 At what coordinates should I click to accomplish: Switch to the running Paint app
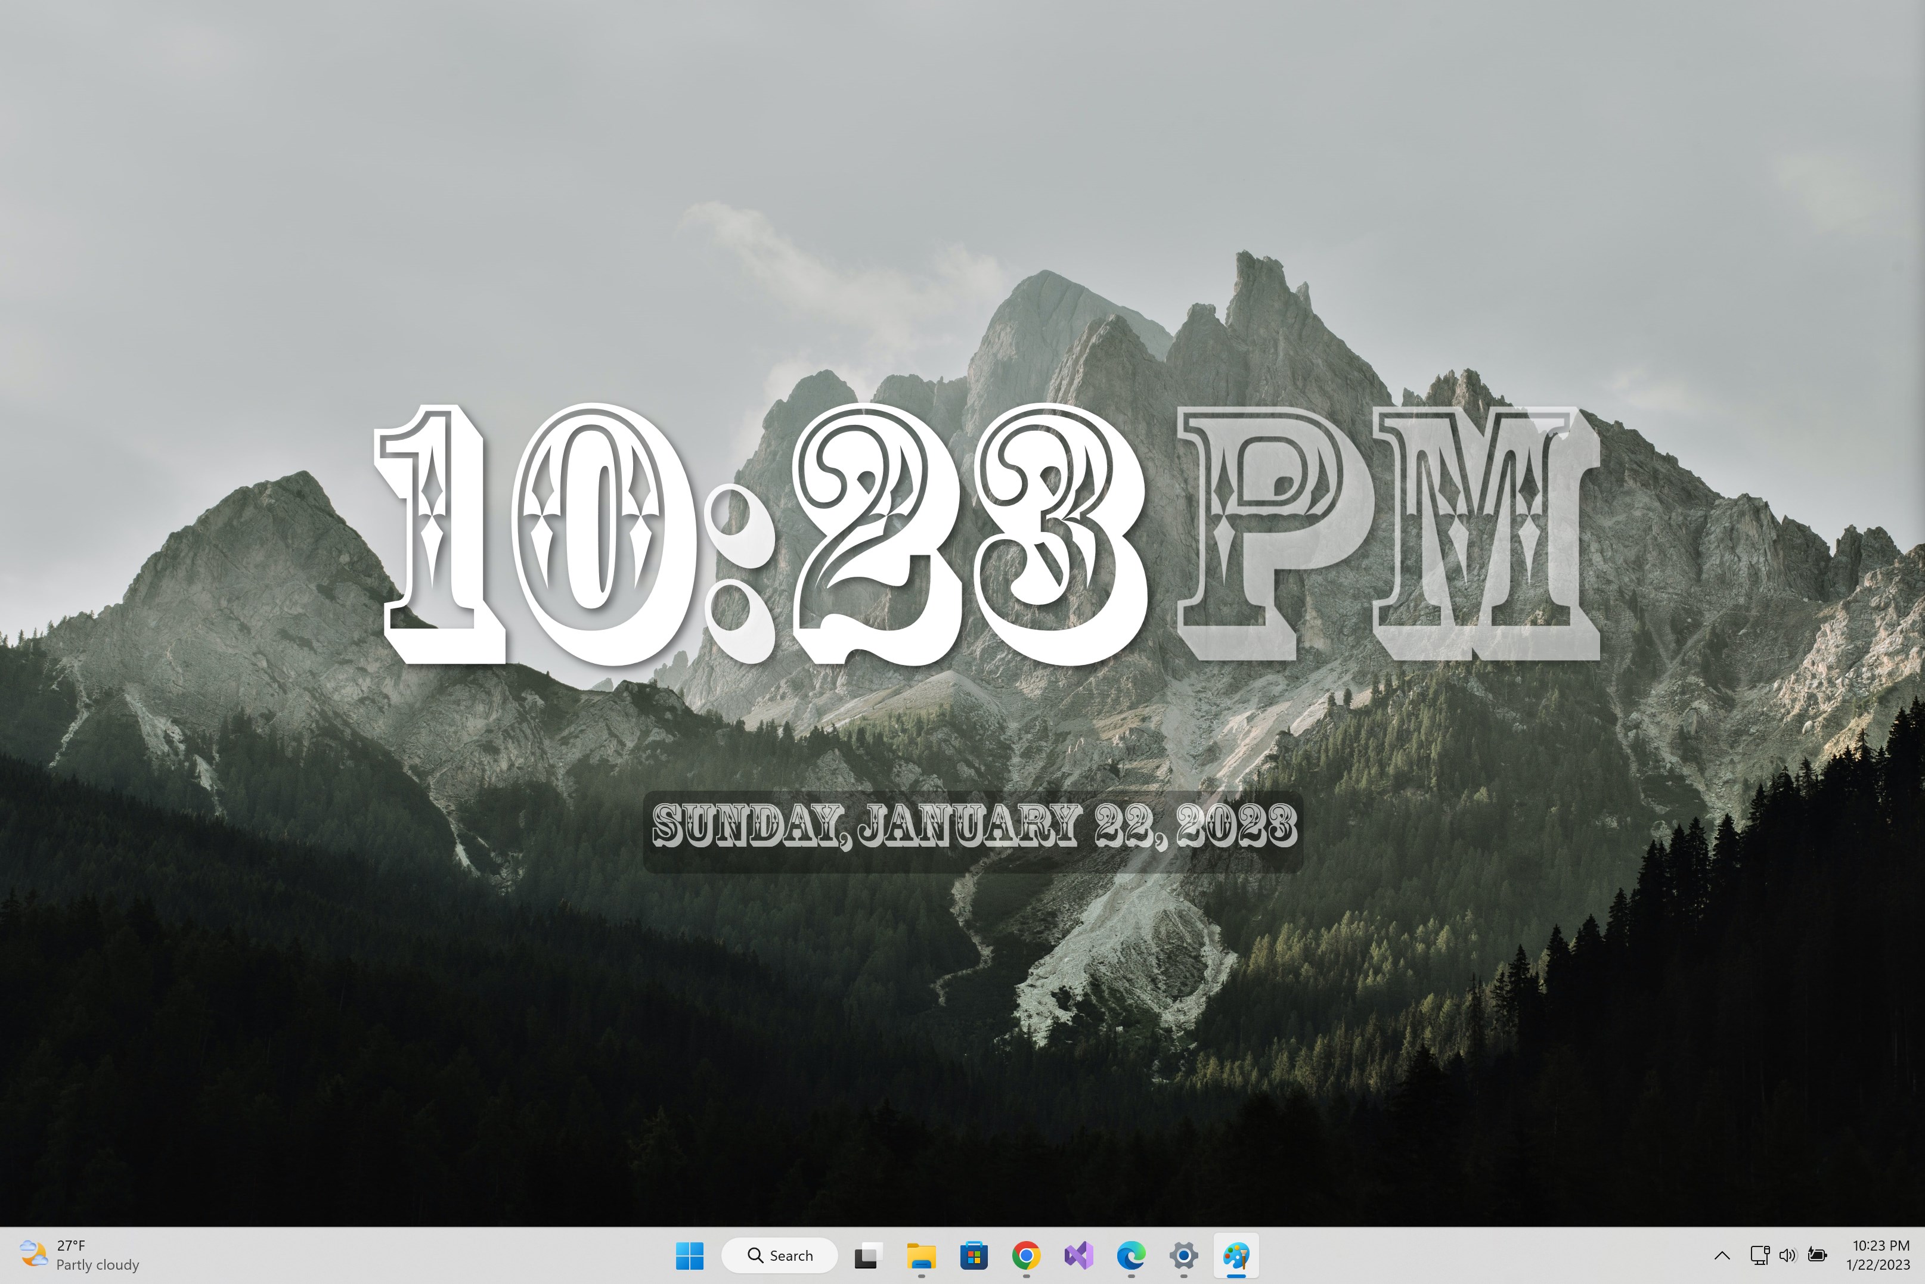coord(1237,1255)
